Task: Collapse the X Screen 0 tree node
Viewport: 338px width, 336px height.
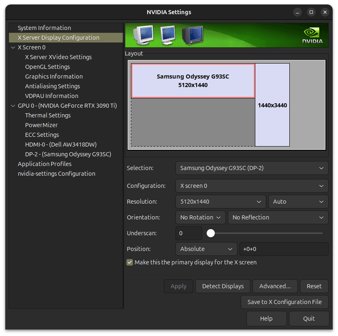Action: tap(13, 47)
